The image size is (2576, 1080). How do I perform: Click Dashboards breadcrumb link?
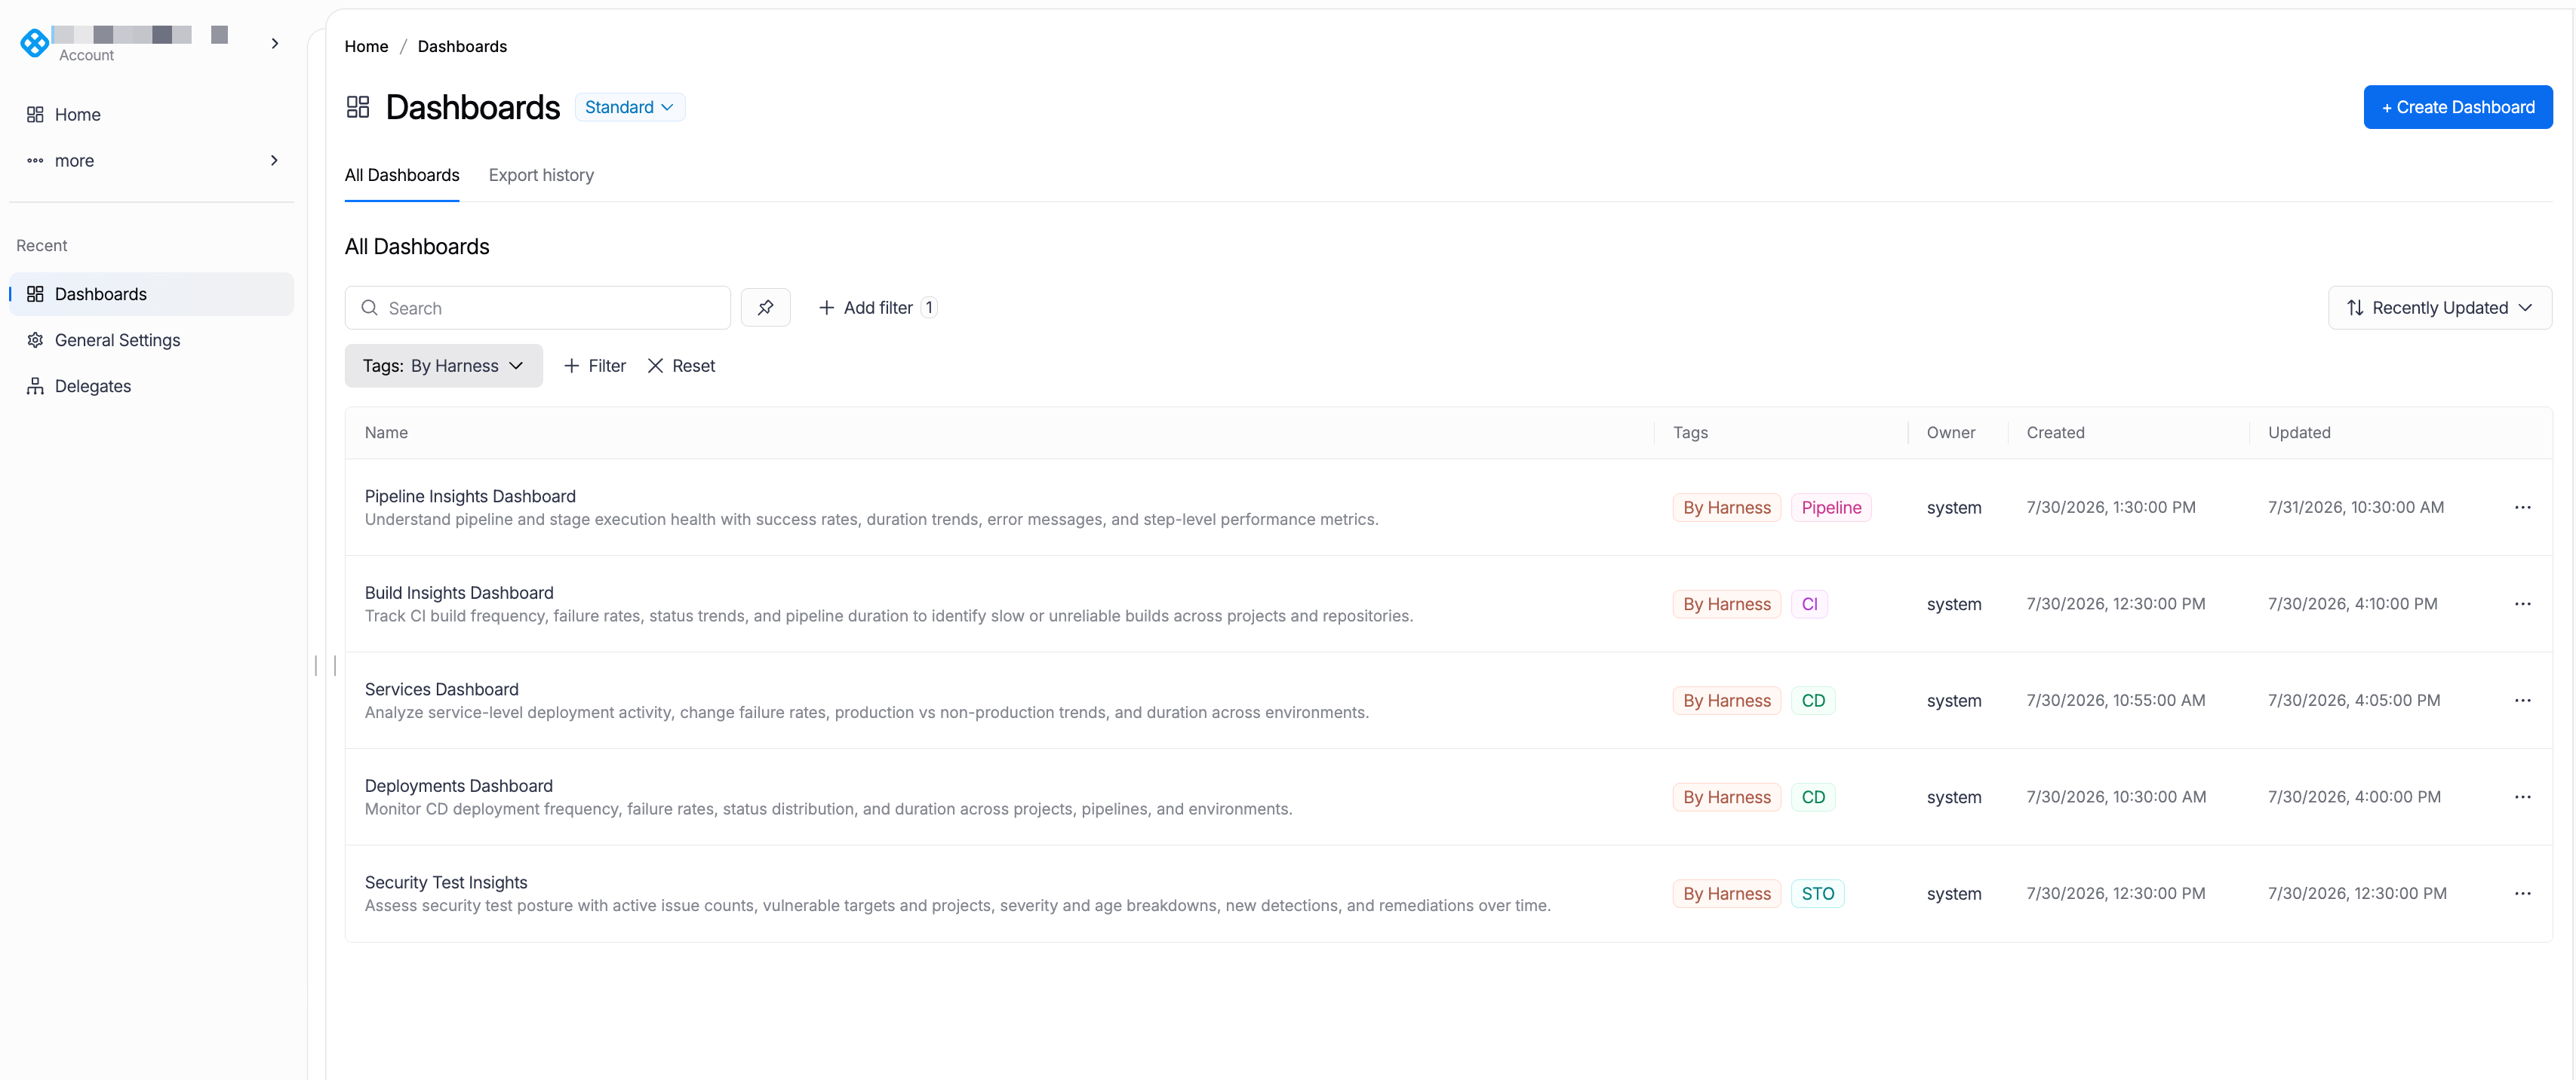[462, 46]
